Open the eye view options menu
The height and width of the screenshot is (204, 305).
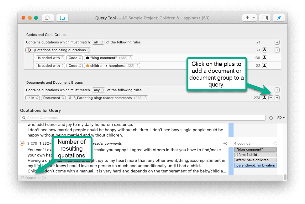(281, 118)
